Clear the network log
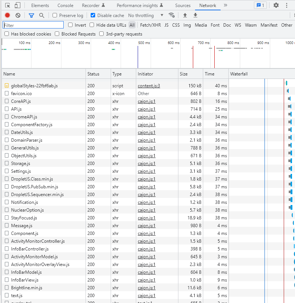Screen dimensions: 295x303 (x=18, y=15)
